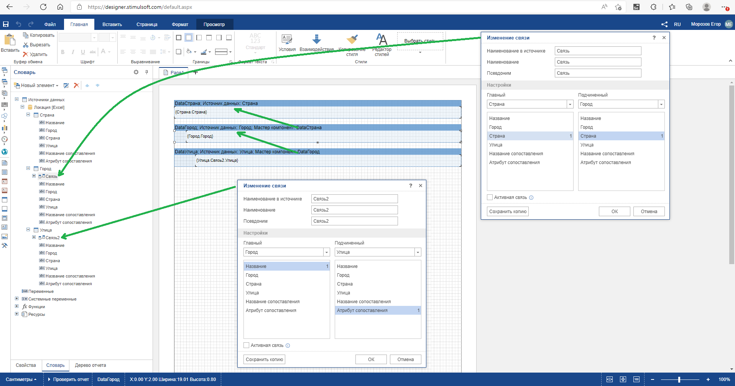
Task: Click the Псевдоним field containing Связь2
Action: pyautogui.click(x=355, y=221)
